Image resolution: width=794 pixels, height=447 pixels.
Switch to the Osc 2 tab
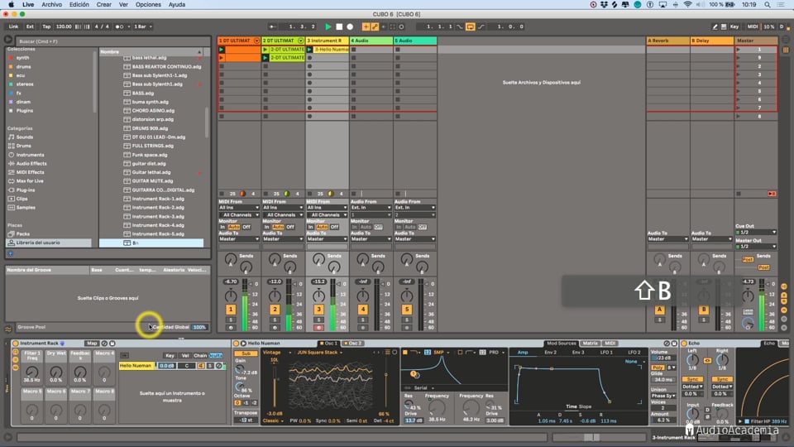point(353,343)
